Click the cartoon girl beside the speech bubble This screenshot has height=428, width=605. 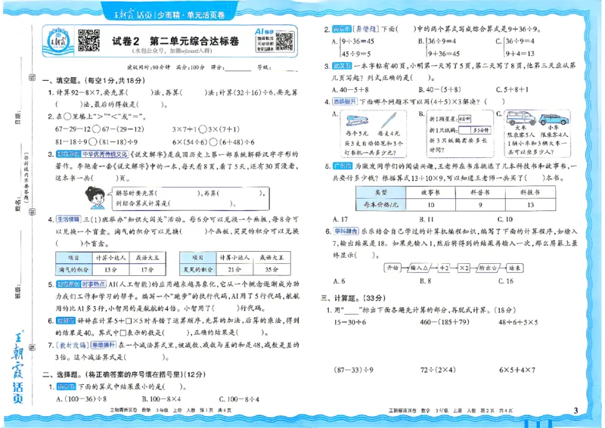click(95, 197)
